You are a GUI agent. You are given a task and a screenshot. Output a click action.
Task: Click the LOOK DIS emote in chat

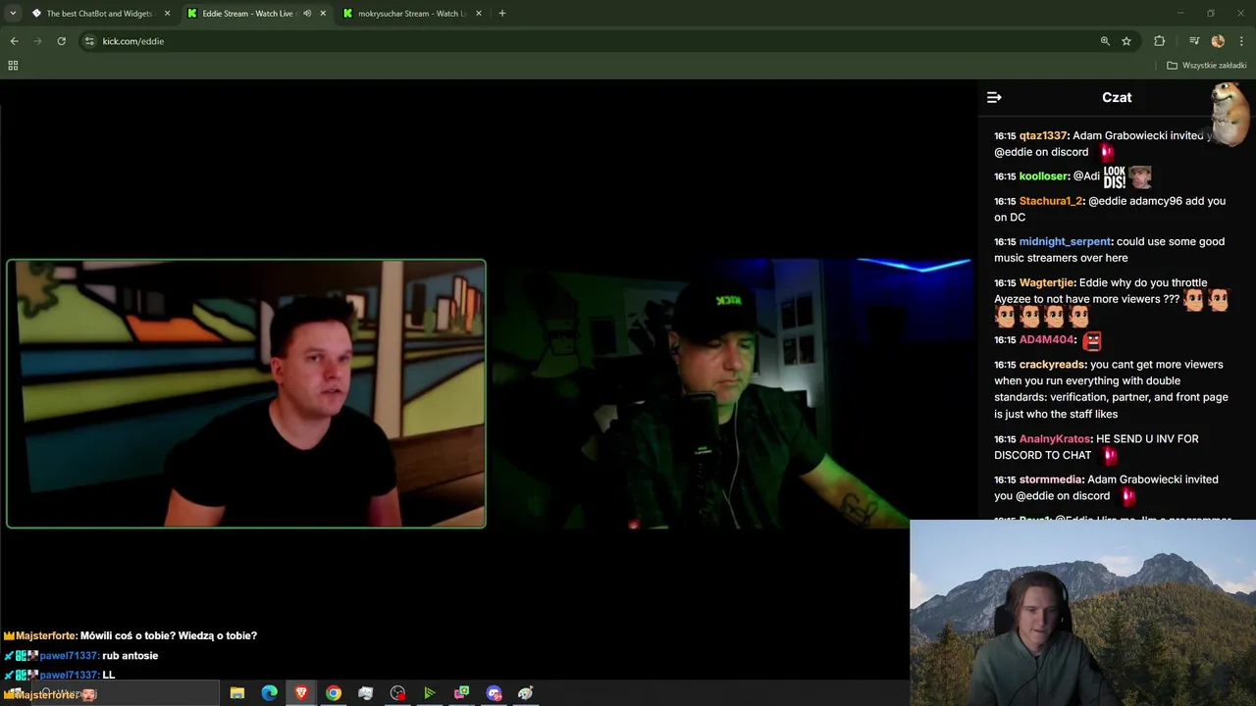pos(1114,177)
